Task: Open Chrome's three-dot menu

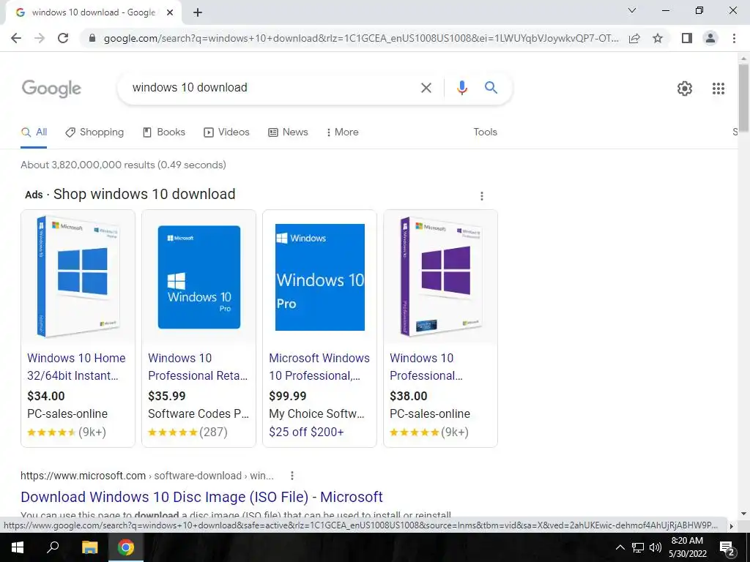Action: 734,38
